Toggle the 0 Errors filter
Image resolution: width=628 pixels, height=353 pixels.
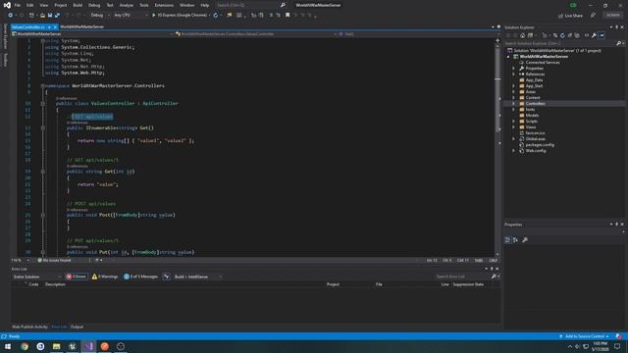pyautogui.click(x=77, y=277)
